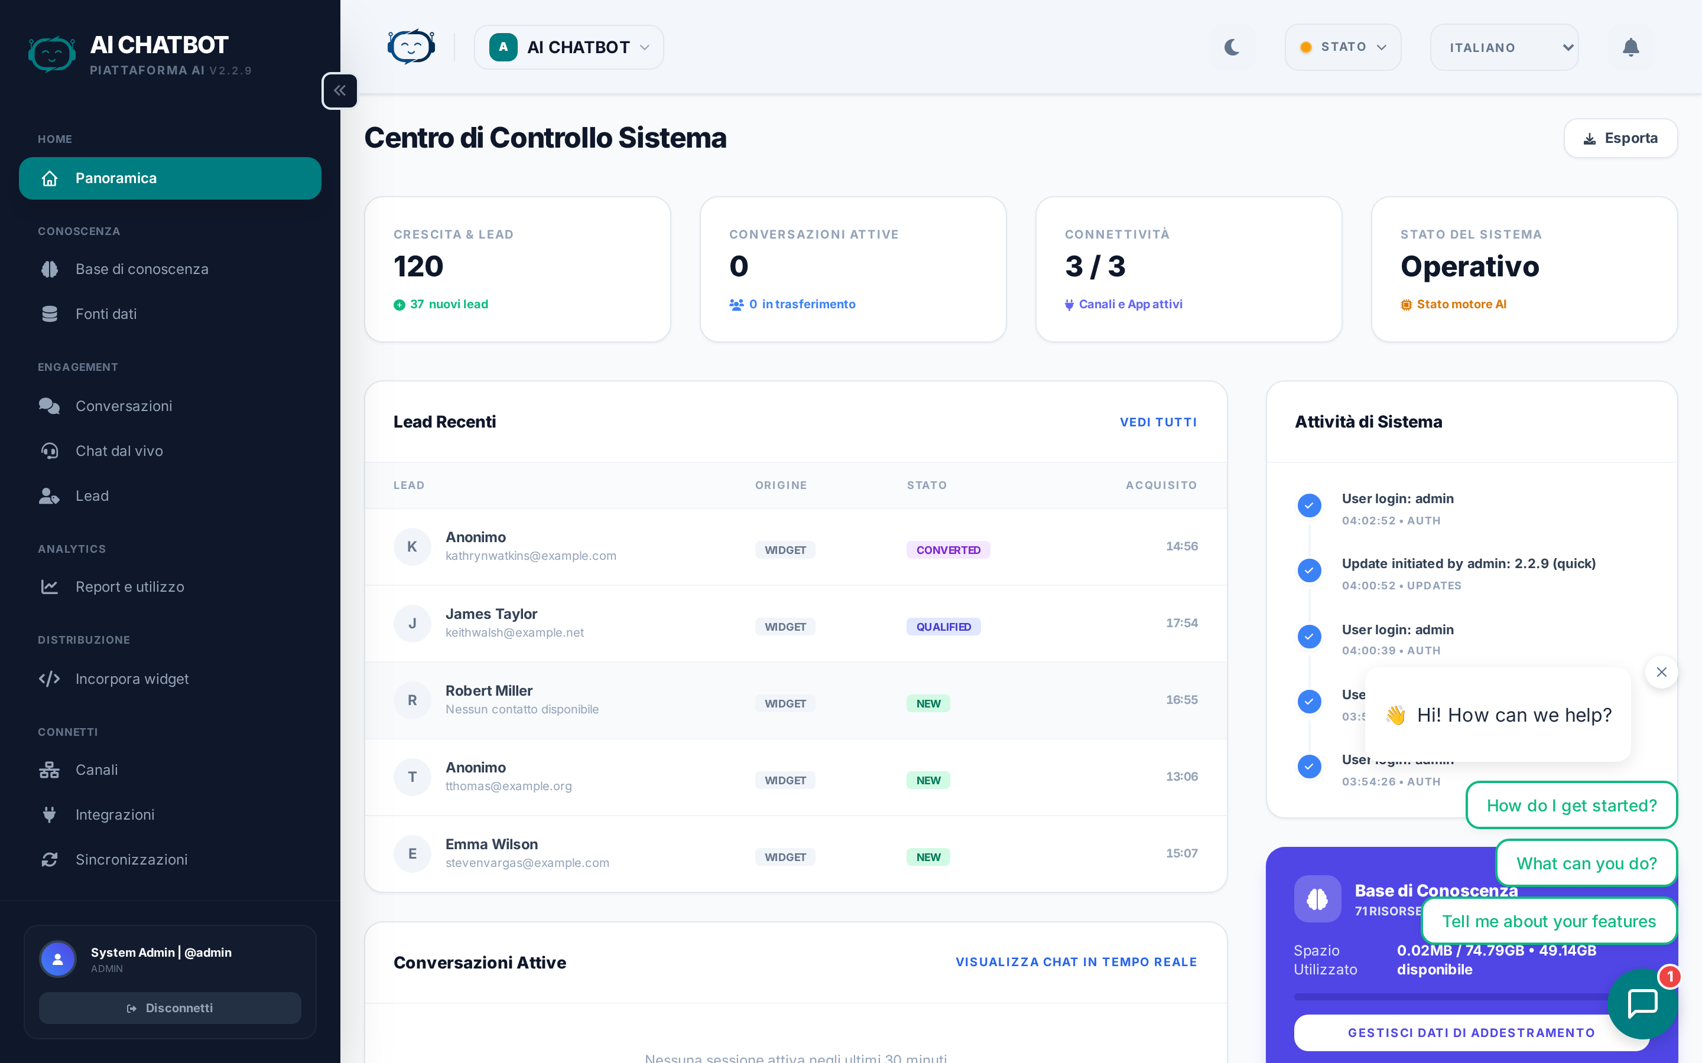1702x1063 pixels.
Task: Open VEDI TUTTI for recent leads
Action: pos(1158,422)
